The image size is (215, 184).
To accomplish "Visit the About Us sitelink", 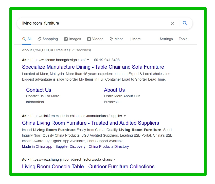I will tap(114, 90).
